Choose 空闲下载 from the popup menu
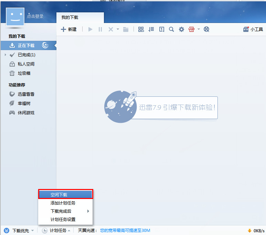Viewport: 266px width, 235px height. [66, 195]
